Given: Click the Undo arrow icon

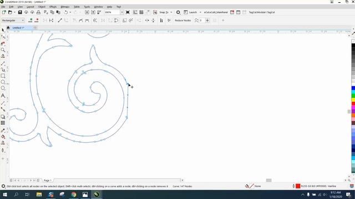Looking at the screenshot, I should pos(66,12).
